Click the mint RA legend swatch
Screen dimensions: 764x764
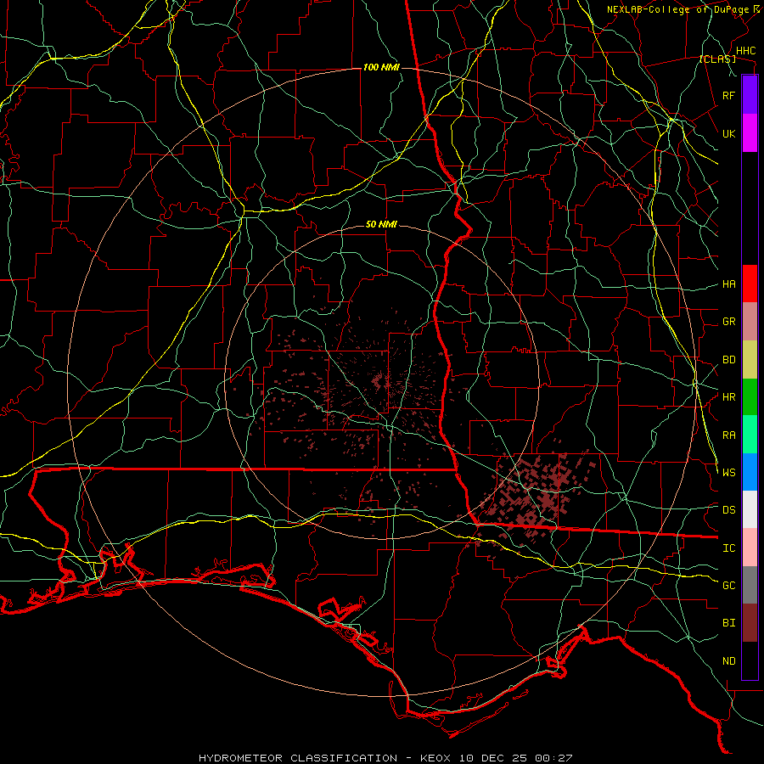tap(750, 435)
